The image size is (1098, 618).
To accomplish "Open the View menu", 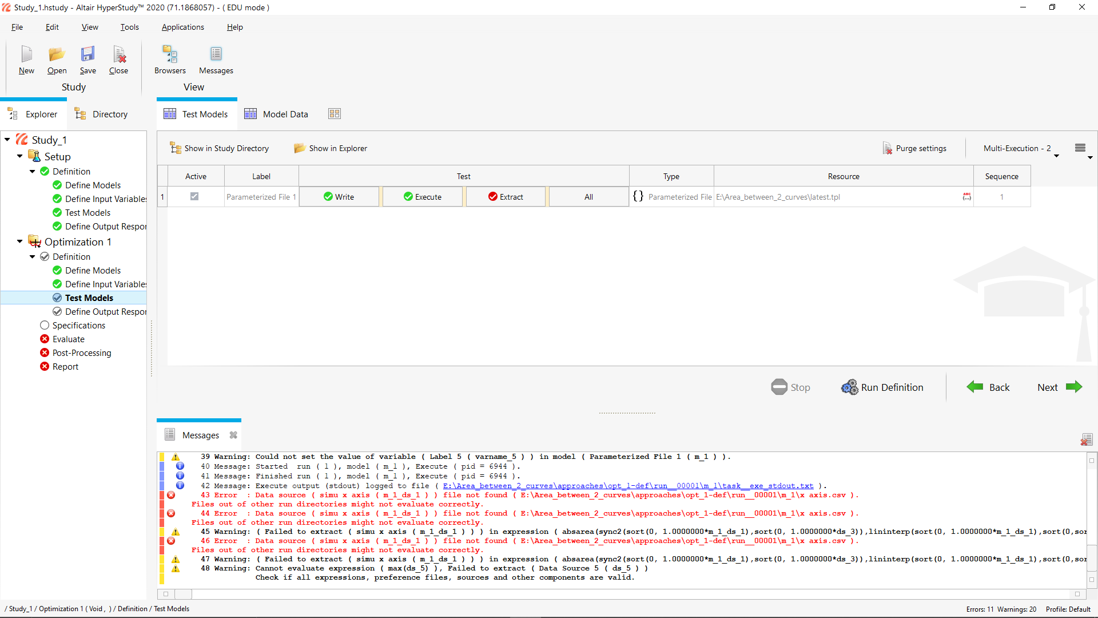I will pyautogui.click(x=90, y=27).
